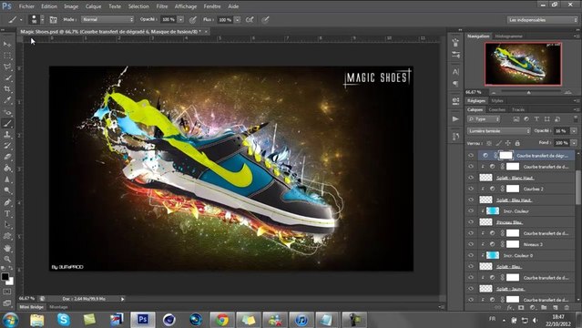Select the Path Selection tool

(x=7, y=225)
